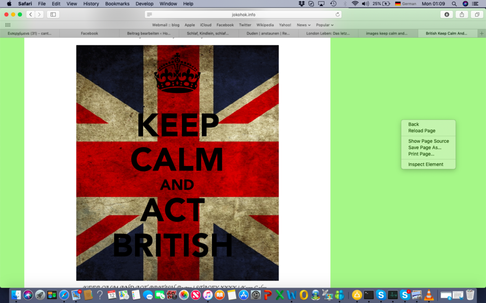Switch to the London Leben tab
This screenshot has height=303, width=486.
328,33
